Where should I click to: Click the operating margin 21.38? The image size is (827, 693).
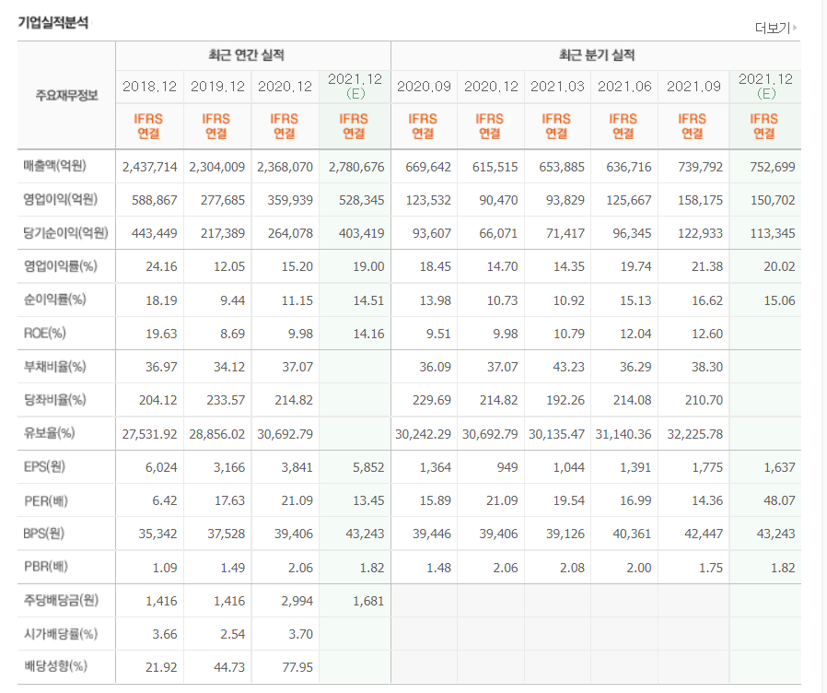click(707, 266)
